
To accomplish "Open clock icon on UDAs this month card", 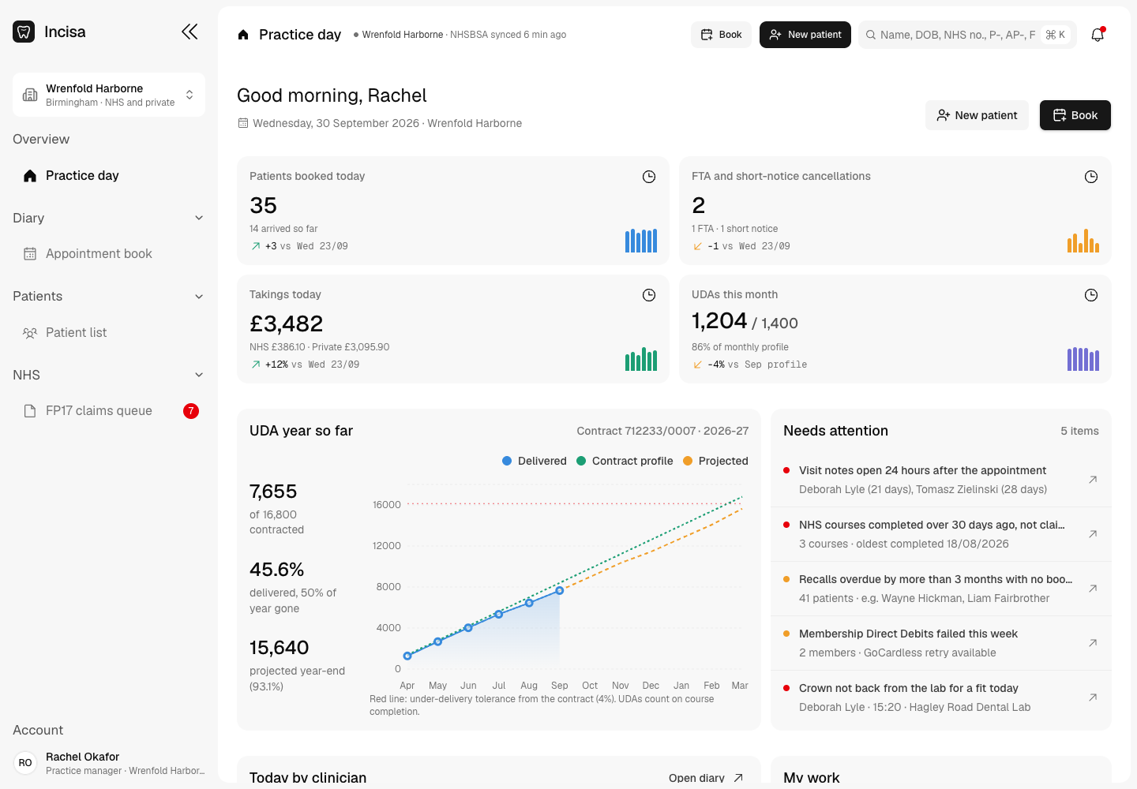I will click(x=1091, y=295).
